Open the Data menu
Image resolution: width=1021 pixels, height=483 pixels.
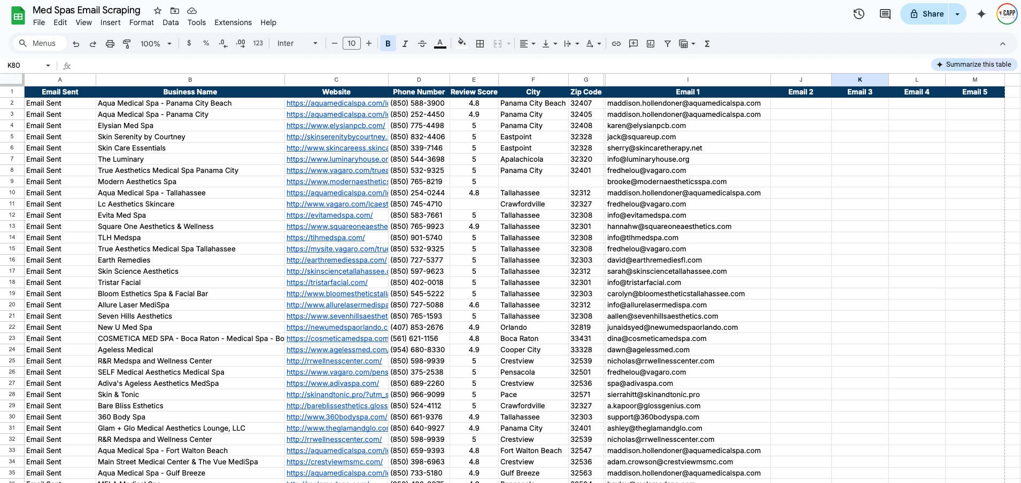click(x=171, y=22)
